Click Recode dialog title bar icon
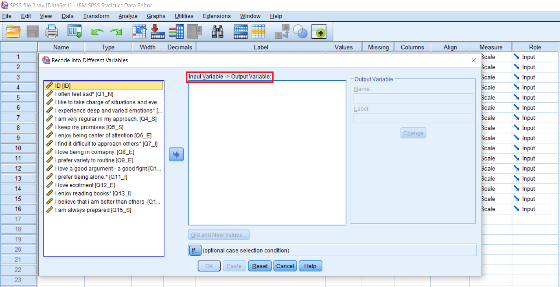Viewport: 560px width, 287px height. click(46, 60)
